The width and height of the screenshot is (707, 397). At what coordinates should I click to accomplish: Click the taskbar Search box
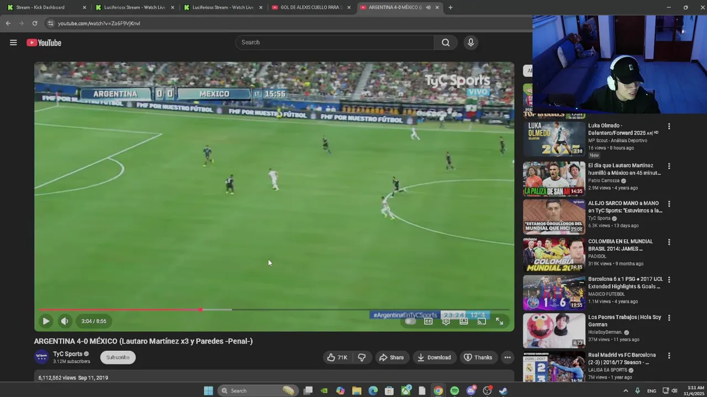click(x=257, y=390)
